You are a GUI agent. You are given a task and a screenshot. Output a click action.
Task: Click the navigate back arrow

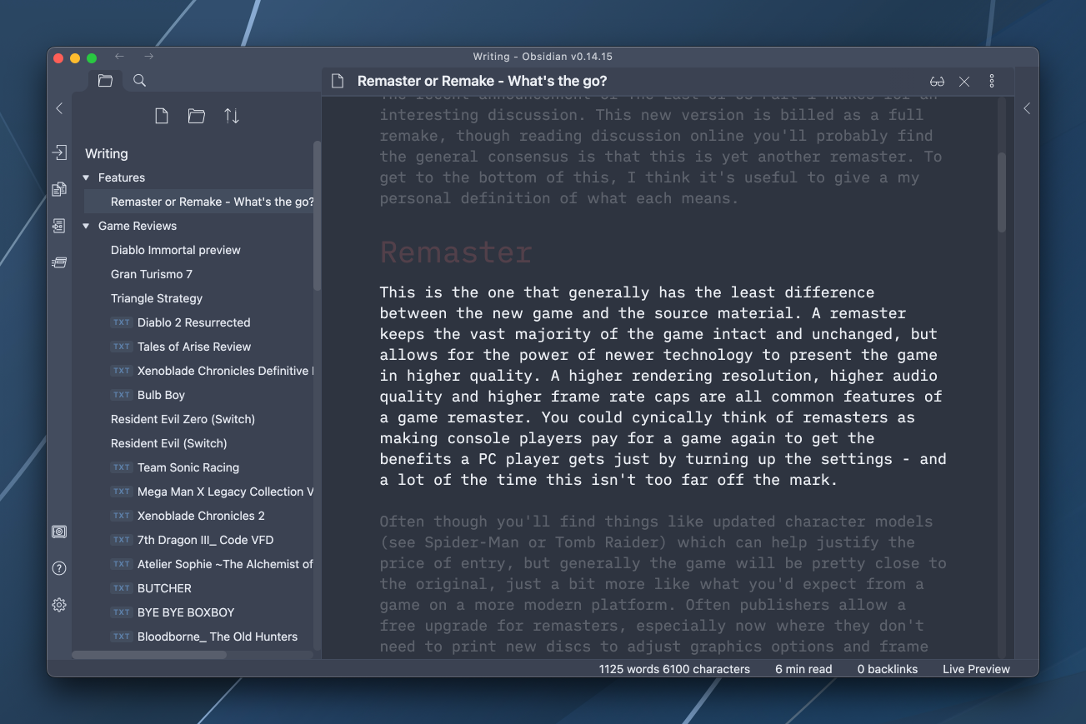point(118,56)
